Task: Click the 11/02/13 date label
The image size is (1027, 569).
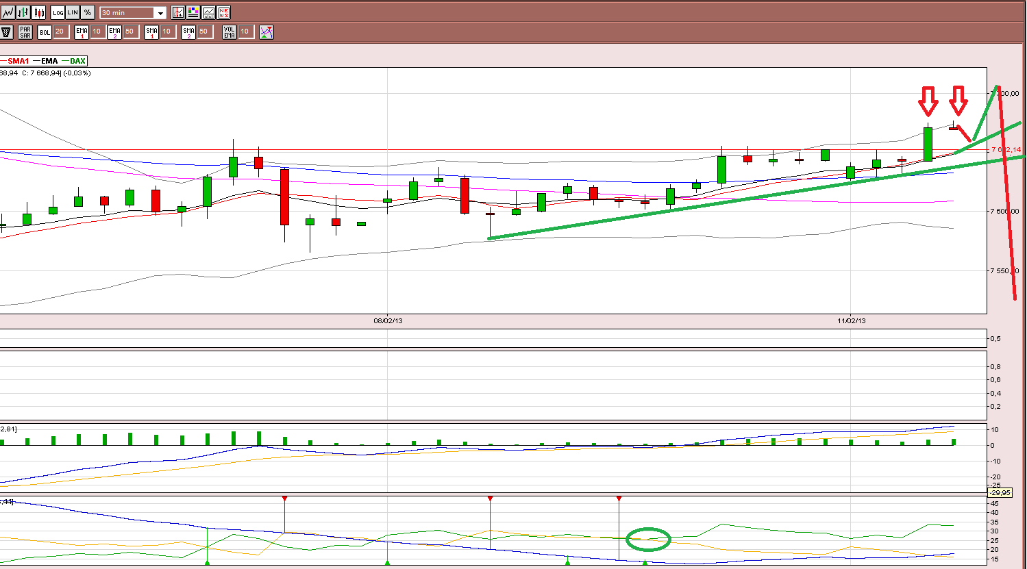Action: click(851, 320)
